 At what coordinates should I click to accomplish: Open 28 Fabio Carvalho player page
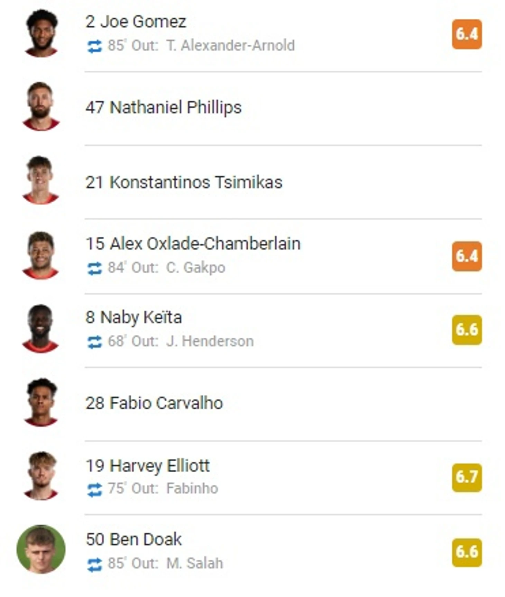[154, 403]
